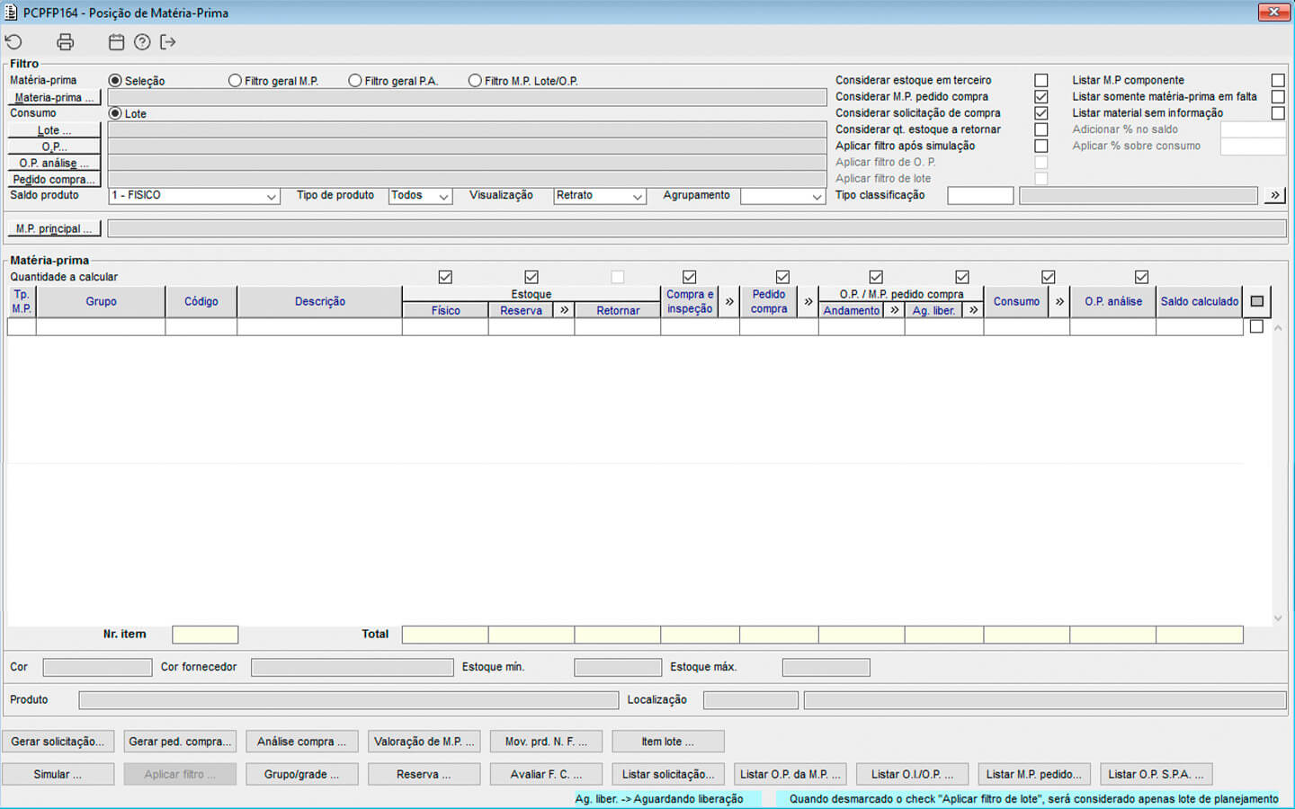The height and width of the screenshot is (809, 1295).
Task: Click the Nr. item input field
Action: point(205,635)
